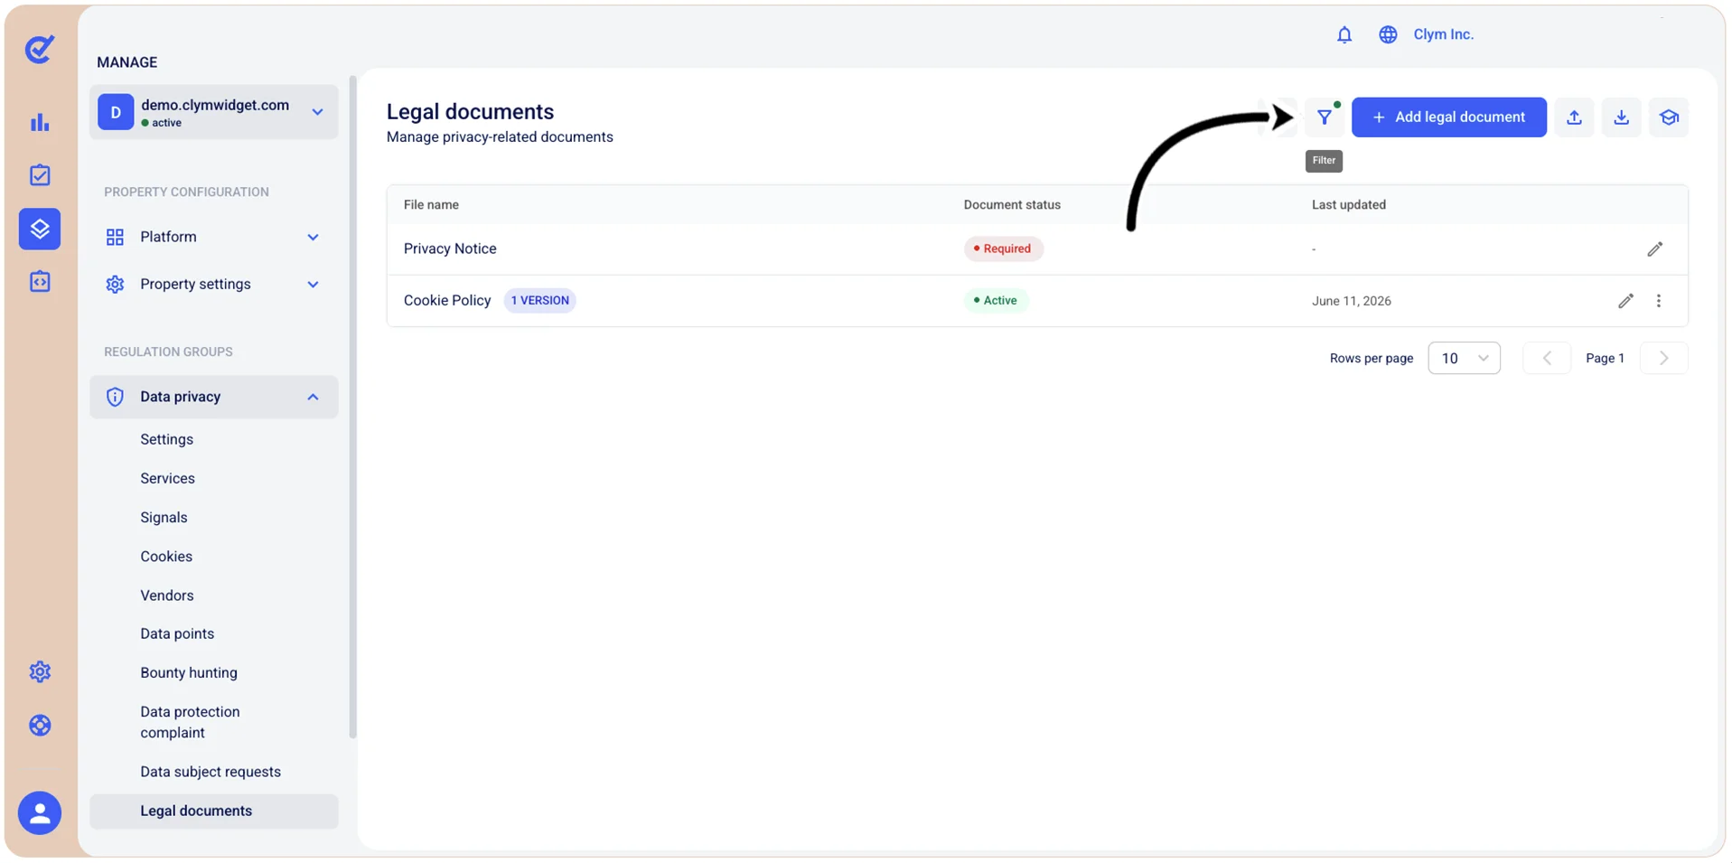1732x863 pixels.
Task: Go to the next page arrow
Action: pos(1663,358)
